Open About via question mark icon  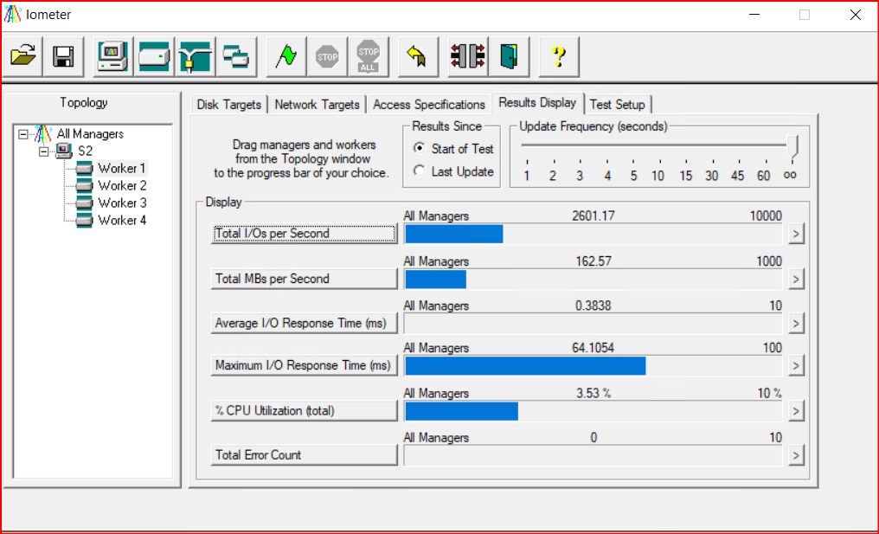click(x=558, y=56)
